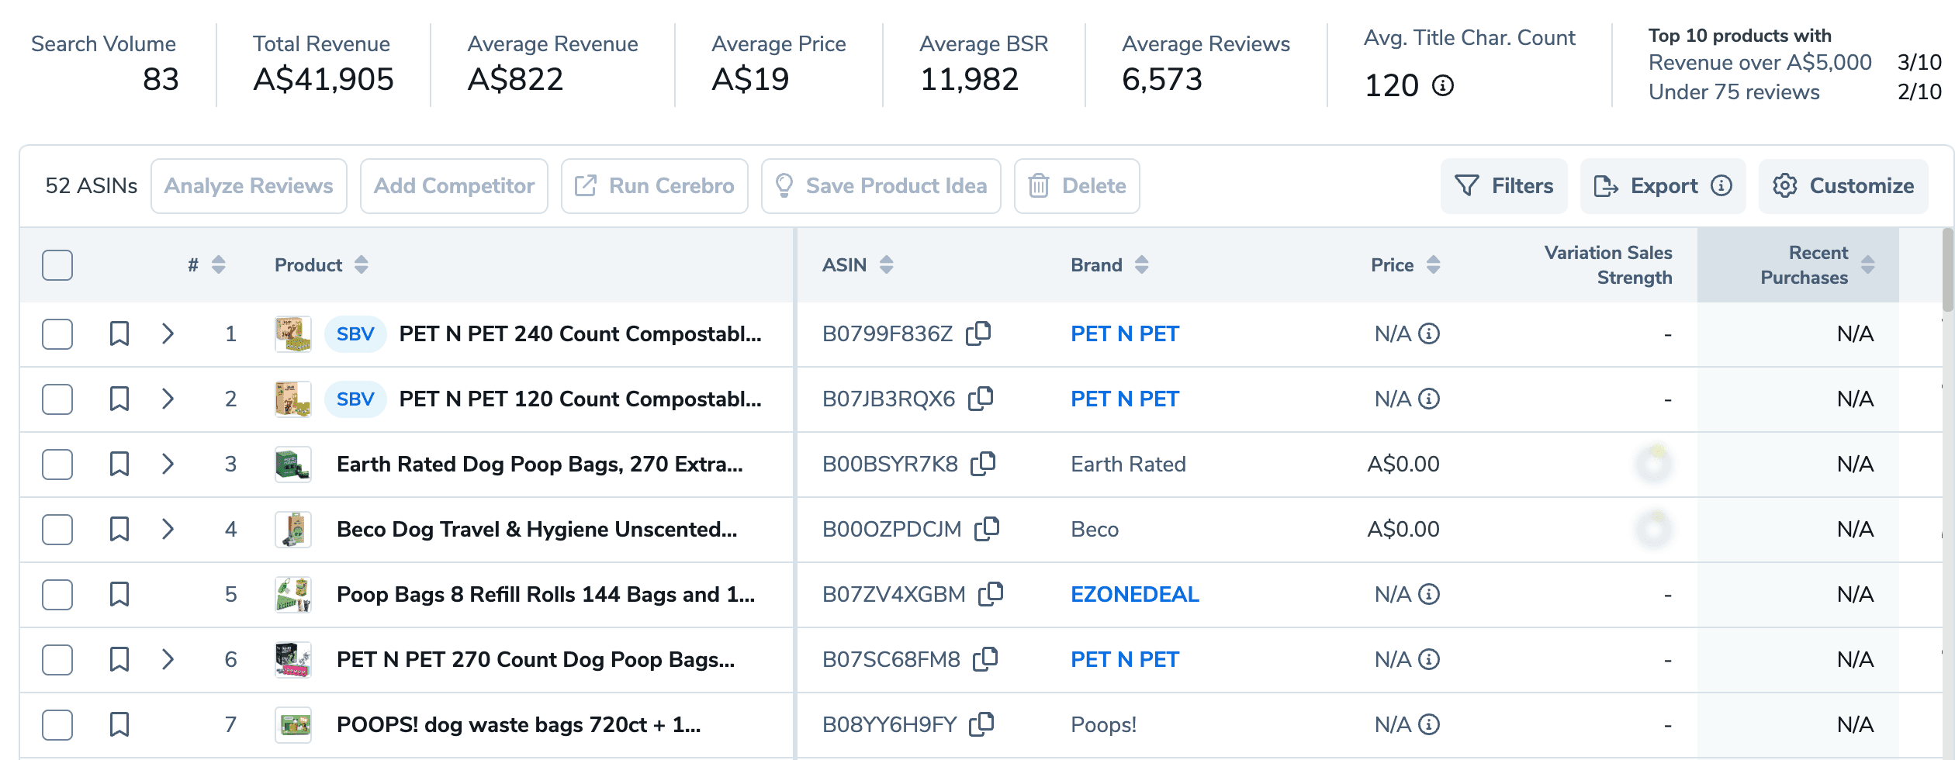Image resolution: width=1955 pixels, height=760 pixels.
Task: Copy ASIN B00BSYR7K8
Action: [x=983, y=463]
